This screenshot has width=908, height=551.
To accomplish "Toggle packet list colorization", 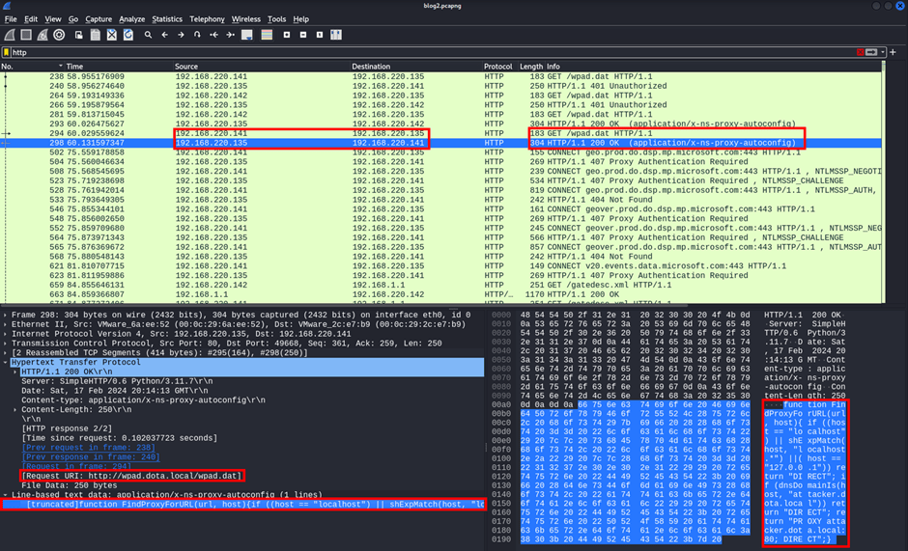I will coord(267,35).
